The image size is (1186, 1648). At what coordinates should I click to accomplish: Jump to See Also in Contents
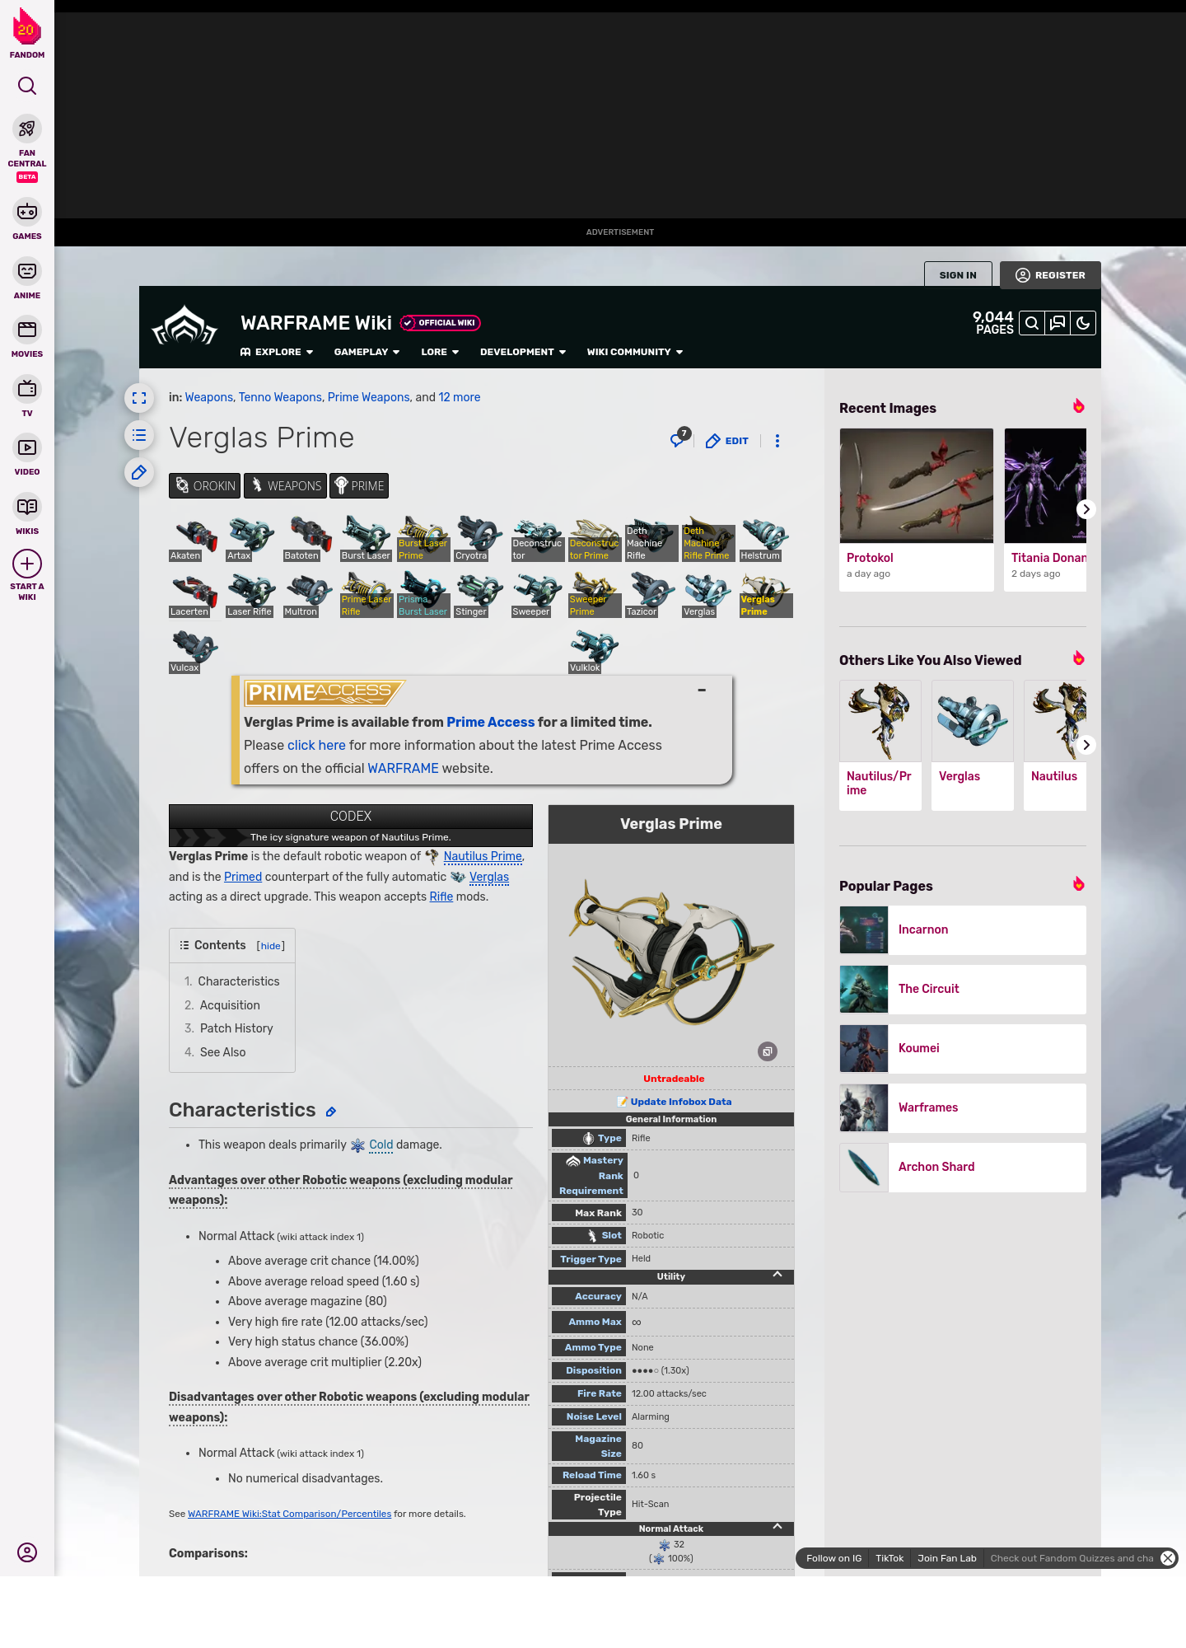tap(222, 1052)
